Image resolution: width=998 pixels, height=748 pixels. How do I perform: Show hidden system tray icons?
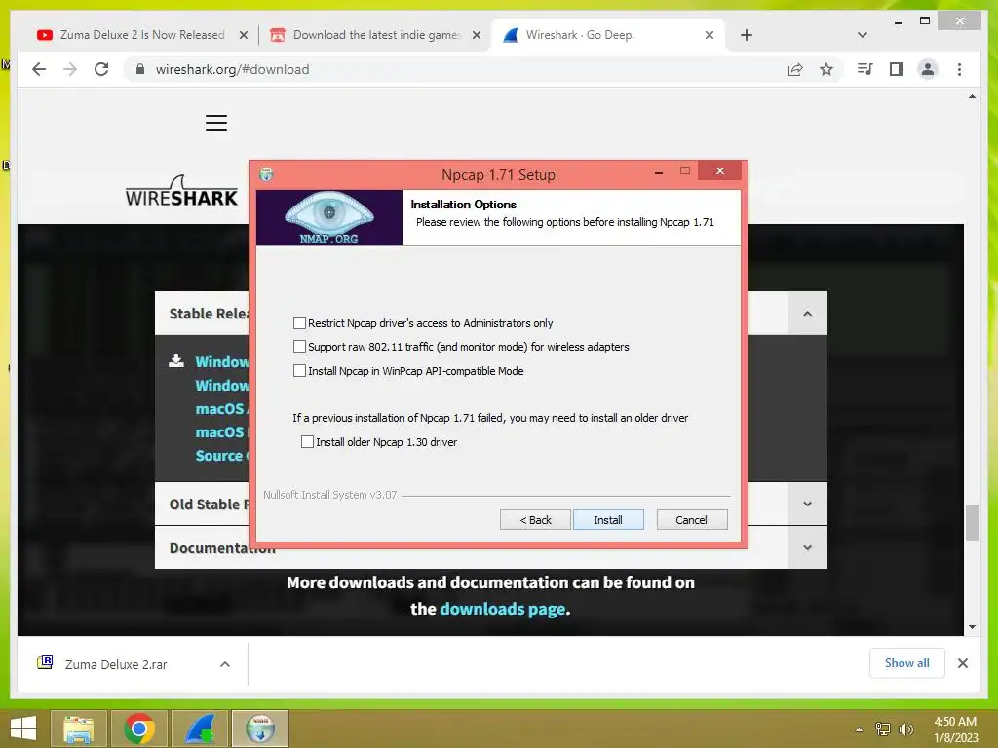860,729
